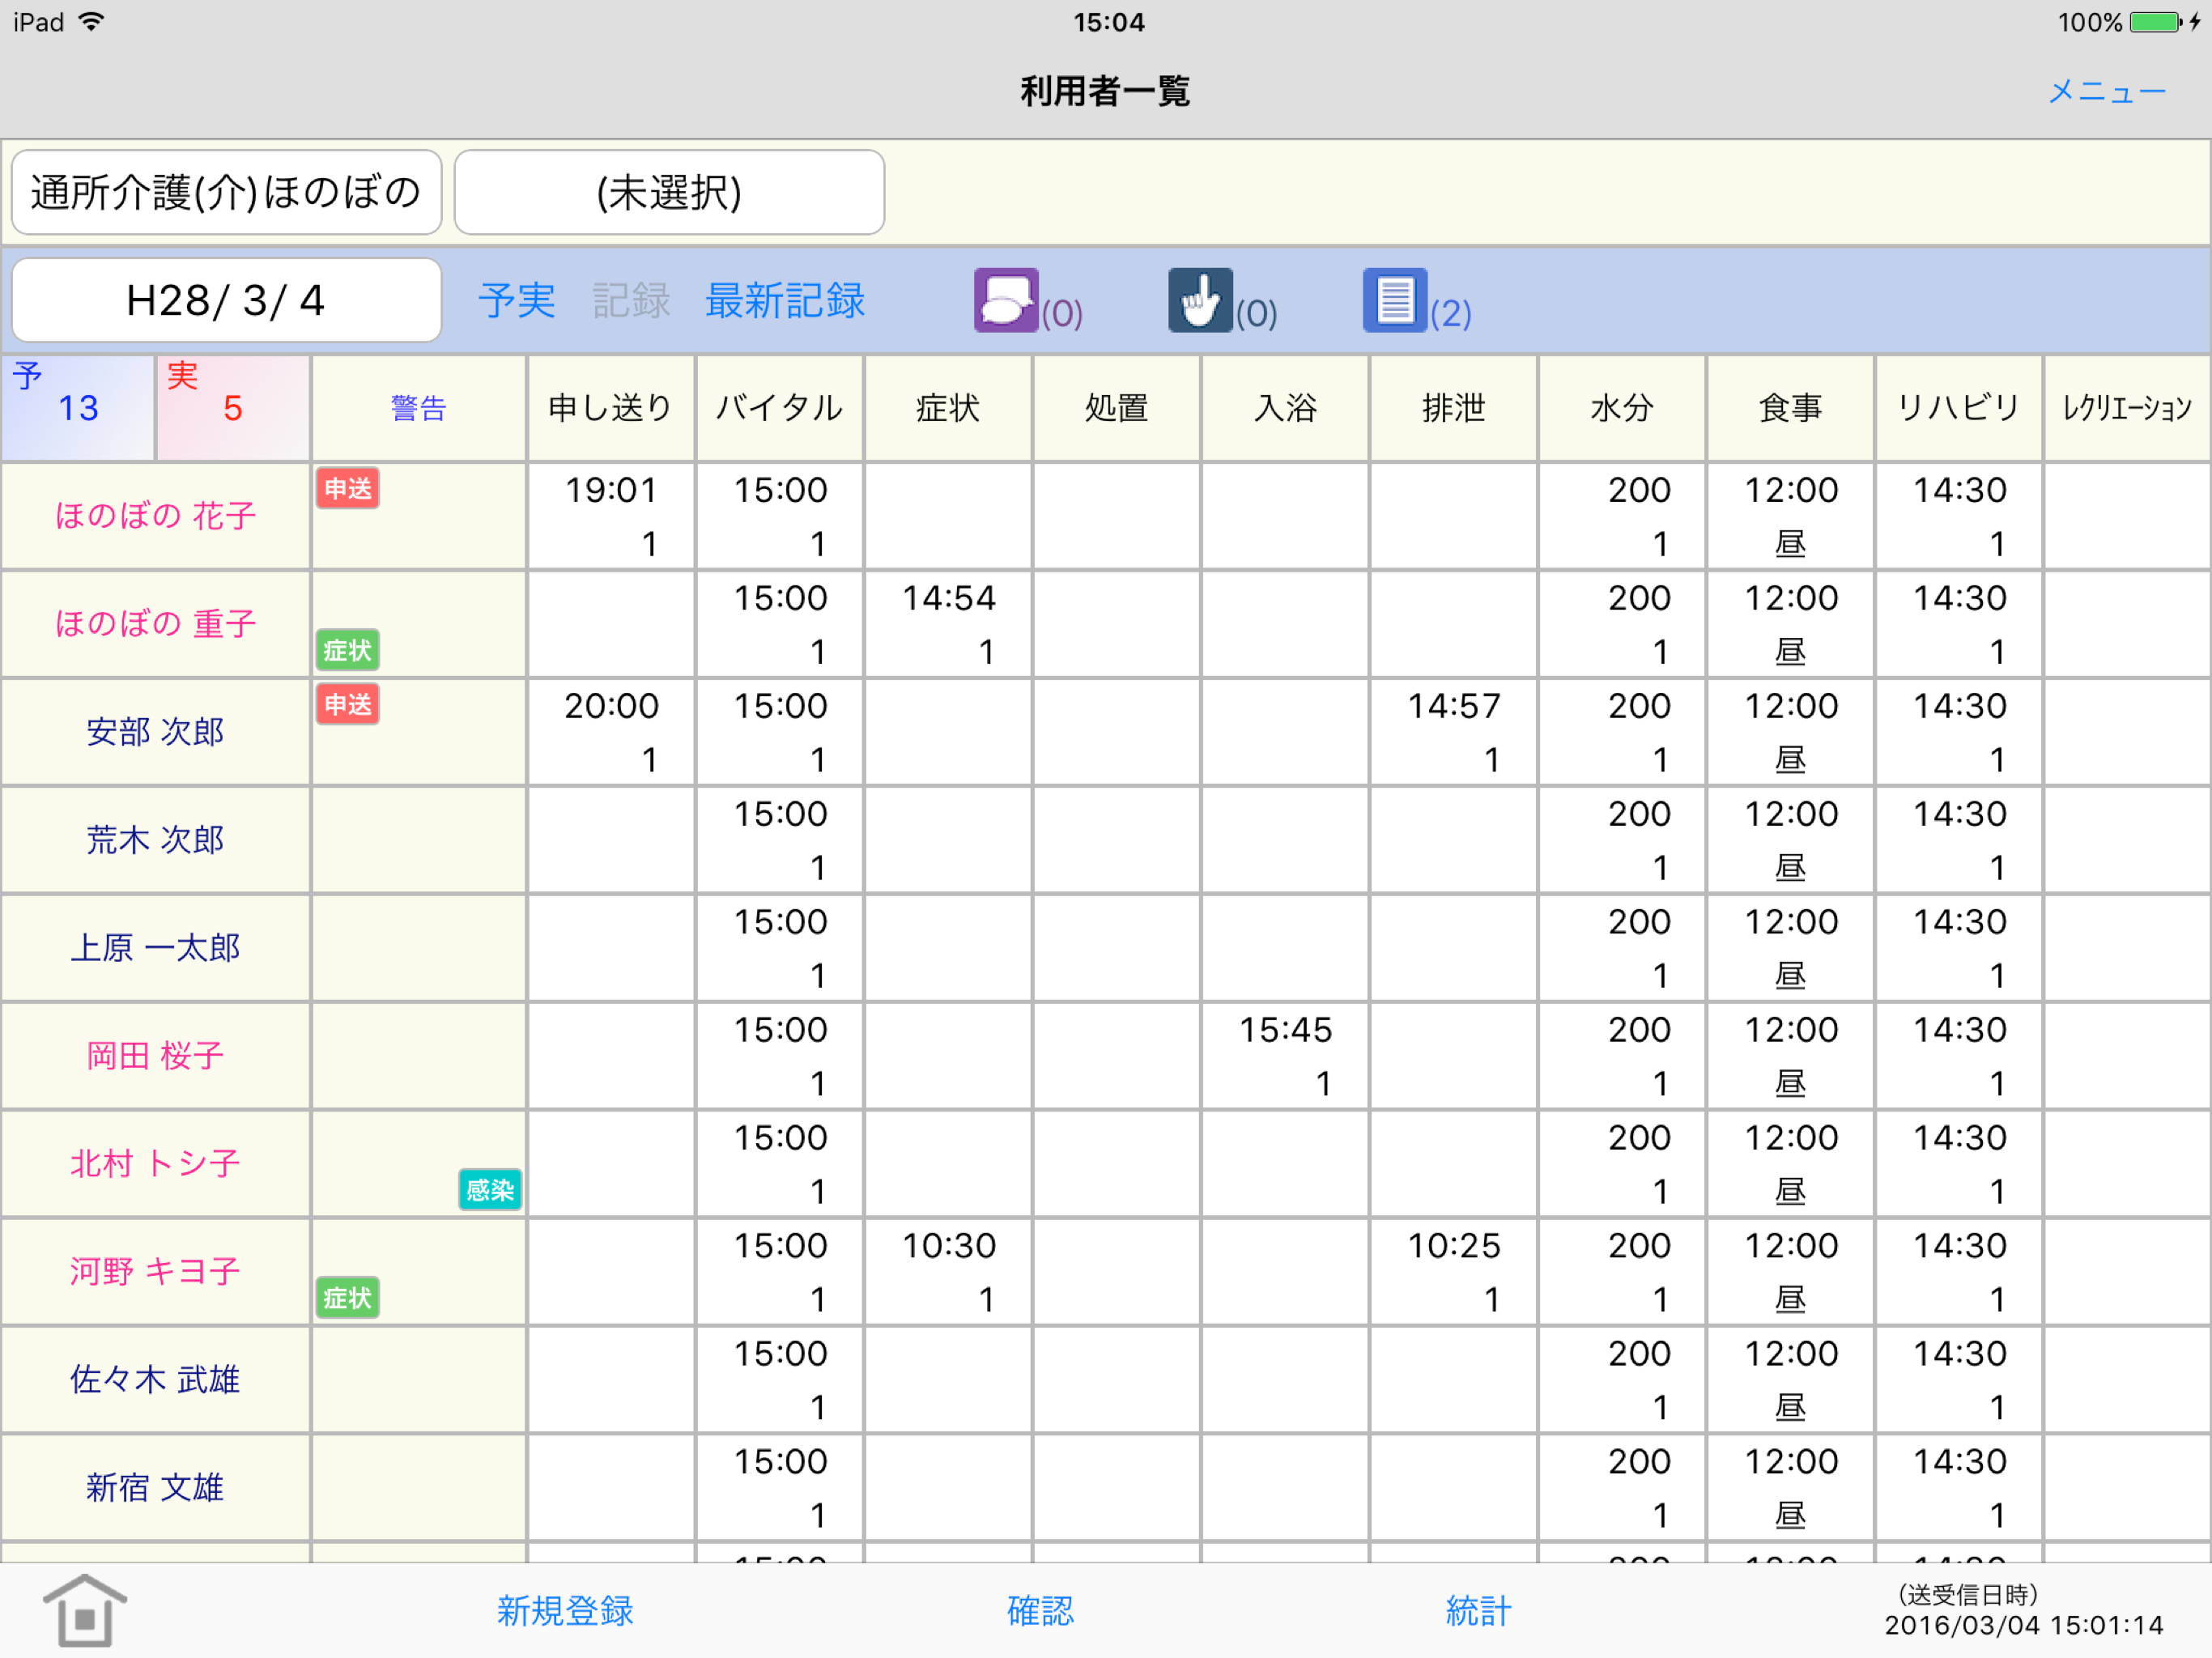Tap the 食事 column header
Screen dimensions: 2212x1658
[x=1791, y=408]
